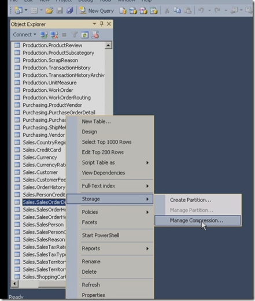Open Properties from the context menu
255x301 pixels.
[x=94, y=295]
